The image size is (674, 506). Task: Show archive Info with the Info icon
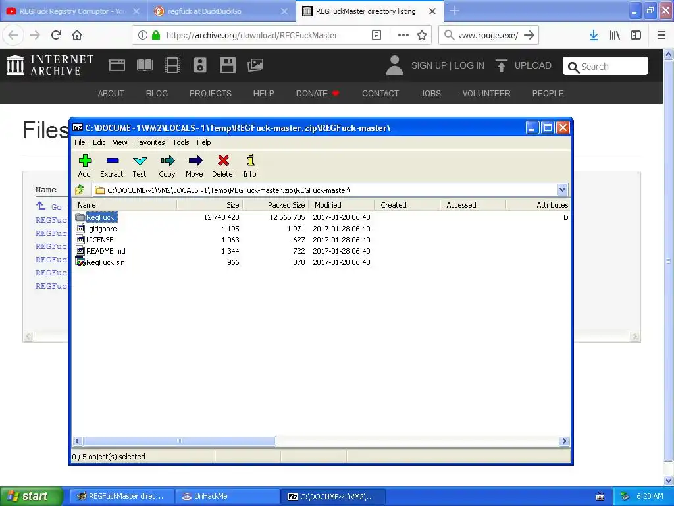(249, 165)
